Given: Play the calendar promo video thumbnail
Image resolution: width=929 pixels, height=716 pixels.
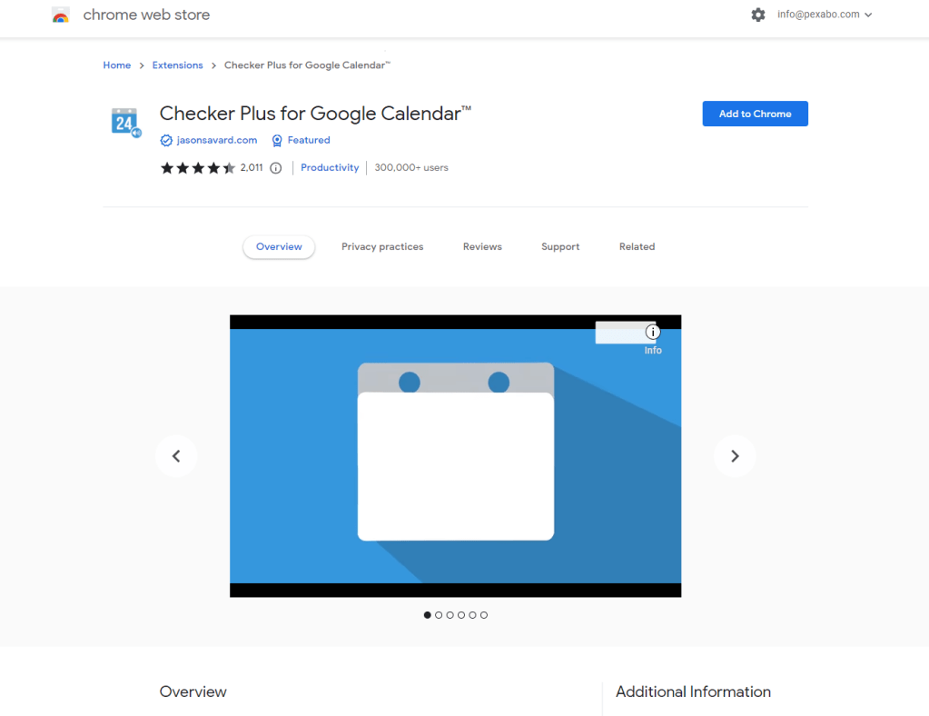Looking at the screenshot, I should click(x=456, y=456).
